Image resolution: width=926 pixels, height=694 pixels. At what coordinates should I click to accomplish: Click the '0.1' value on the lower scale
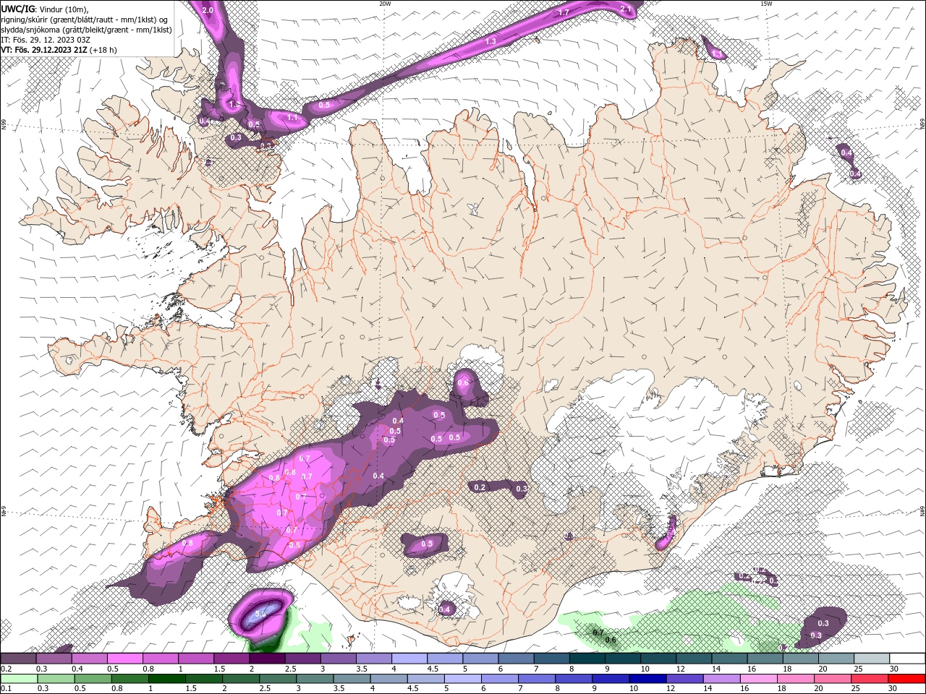6,689
